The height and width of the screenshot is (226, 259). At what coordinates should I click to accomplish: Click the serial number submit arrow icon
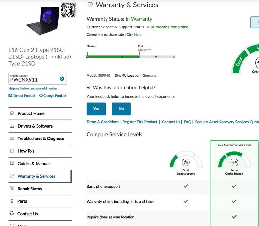[62, 79]
